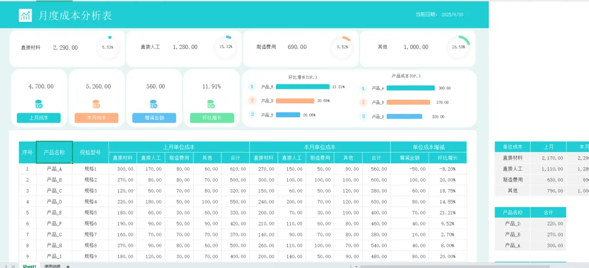Click the 月度成本分析表 title
This screenshot has width=589, height=268.
pyautogui.click(x=75, y=15)
